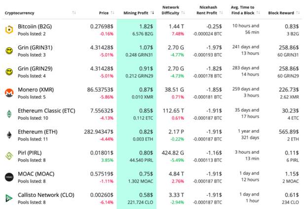The width and height of the screenshot is (306, 209).
Task: Click the Ethereum Classic (ETC) logo icon
Action: pyautogui.click(x=9, y=114)
